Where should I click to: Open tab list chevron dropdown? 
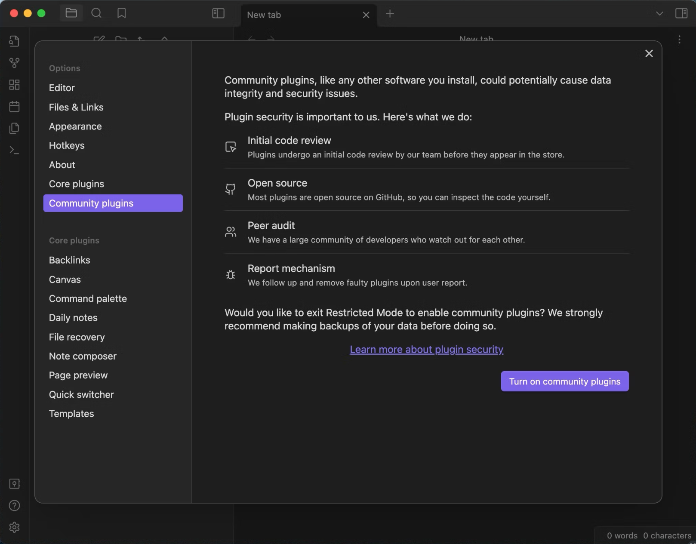[x=659, y=13]
